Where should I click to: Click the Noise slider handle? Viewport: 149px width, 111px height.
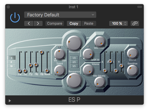pyautogui.click(x=47, y=71)
